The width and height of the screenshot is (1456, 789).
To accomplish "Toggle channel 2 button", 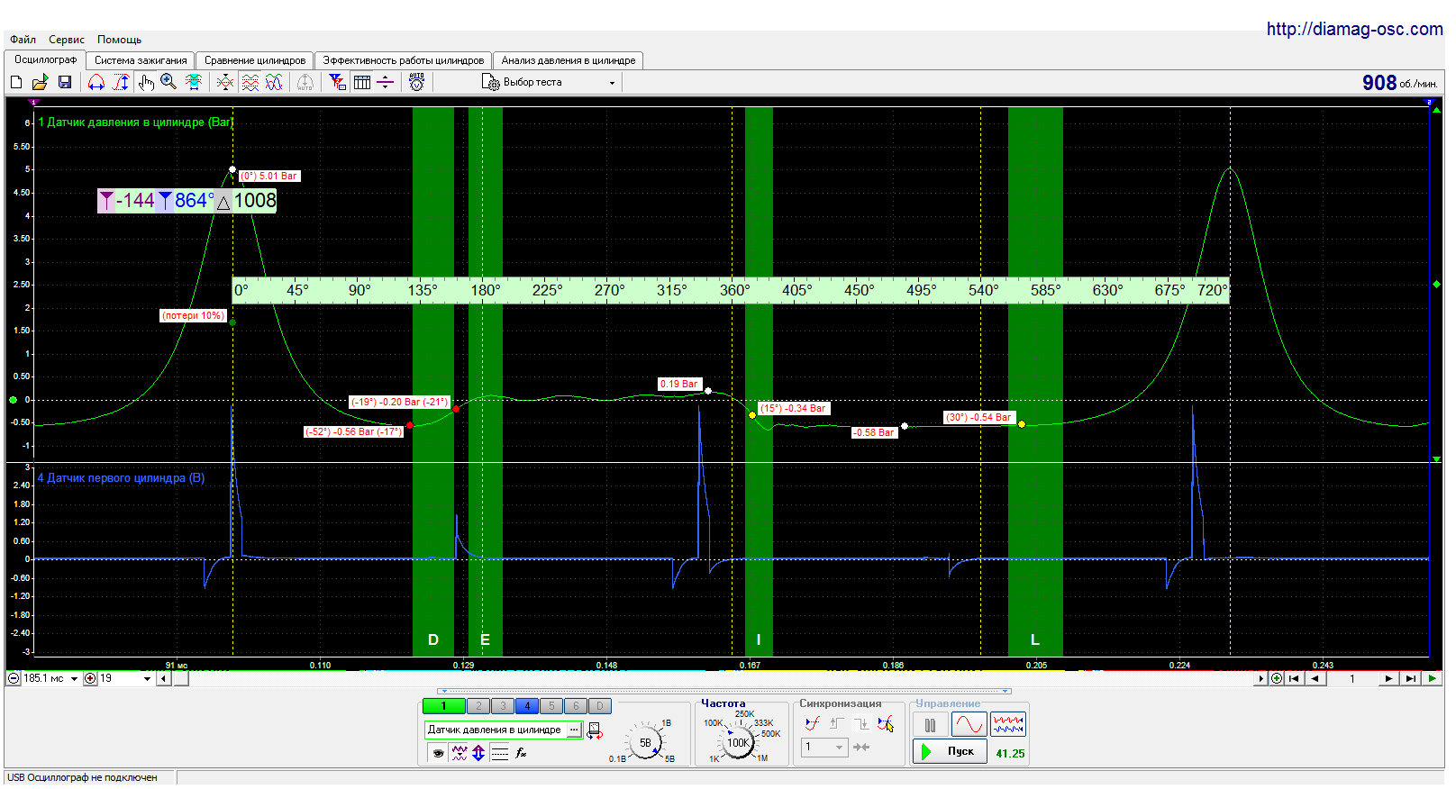I will tap(478, 706).
